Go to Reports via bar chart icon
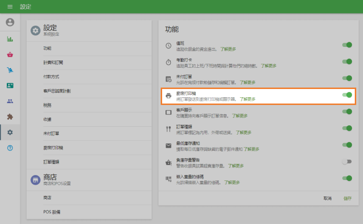Image resolution: width=363 pixels, height=224 pixels. [x=10, y=39]
